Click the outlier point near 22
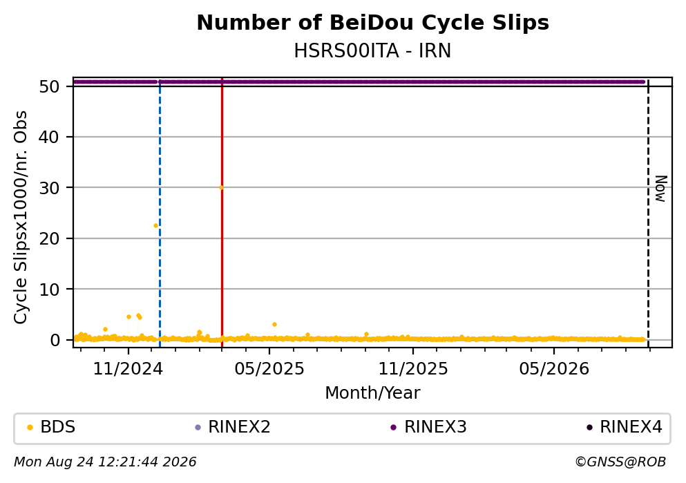This screenshot has height=483, width=686. [155, 226]
